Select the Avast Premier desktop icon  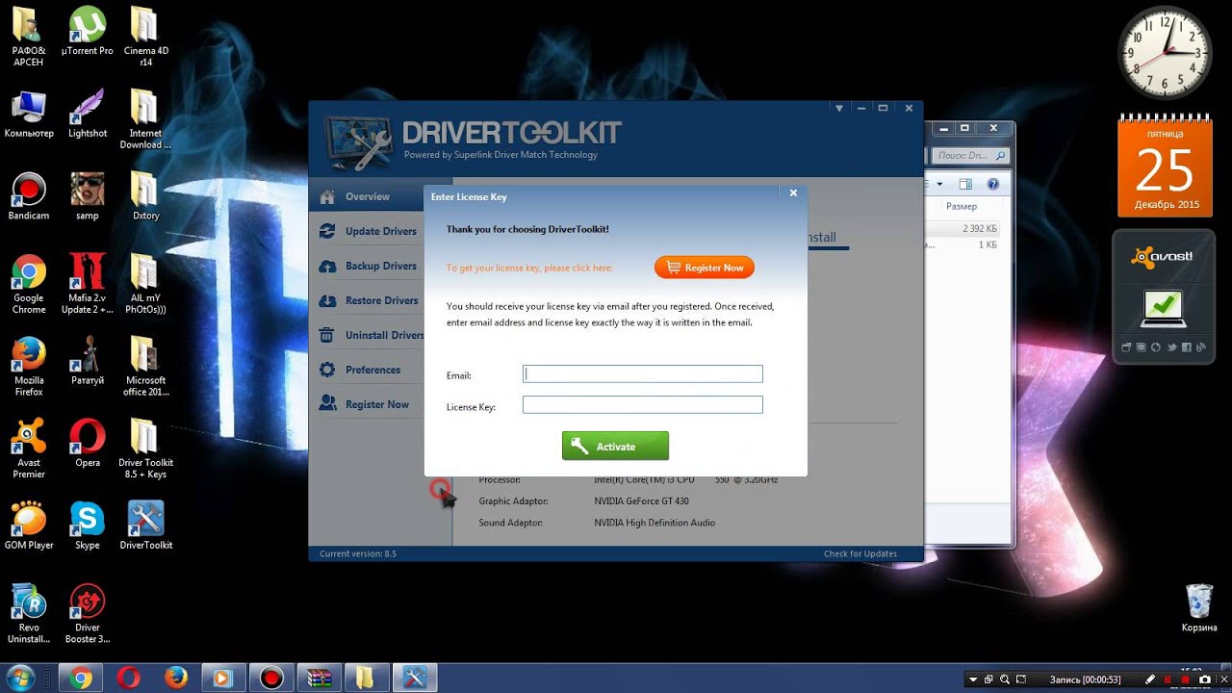[29, 449]
